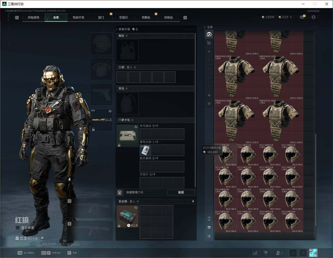Open the friends list icon

tap(279, 253)
